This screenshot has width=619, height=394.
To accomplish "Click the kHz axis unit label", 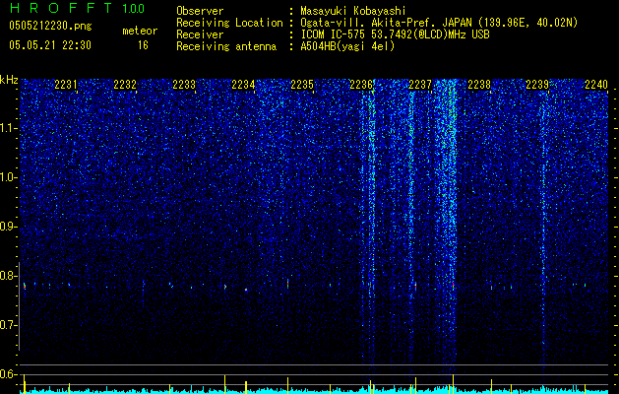I will pyautogui.click(x=9, y=80).
